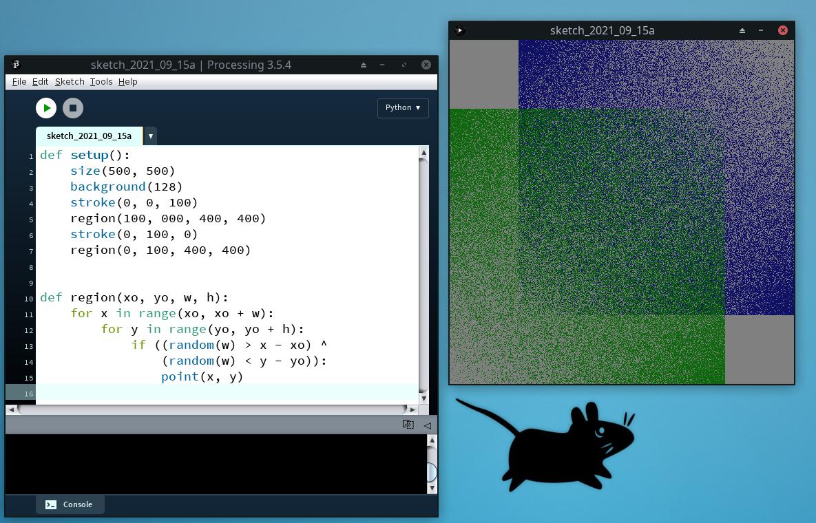Run the sketch with the play button
The image size is (816, 523).
[x=46, y=107]
